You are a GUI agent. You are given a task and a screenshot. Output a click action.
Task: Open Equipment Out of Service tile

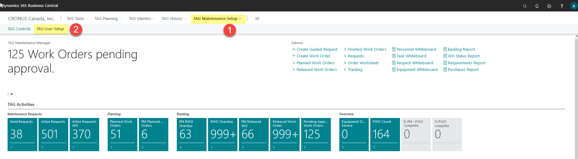tap(354, 134)
